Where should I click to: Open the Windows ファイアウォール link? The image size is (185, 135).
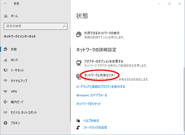[92, 95]
